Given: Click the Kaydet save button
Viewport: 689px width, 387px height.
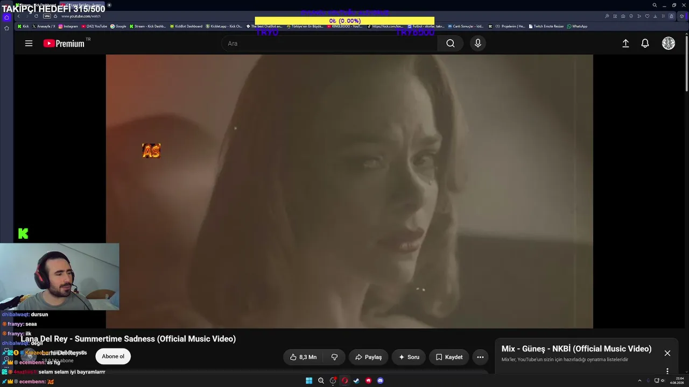Looking at the screenshot, I should pos(449,357).
